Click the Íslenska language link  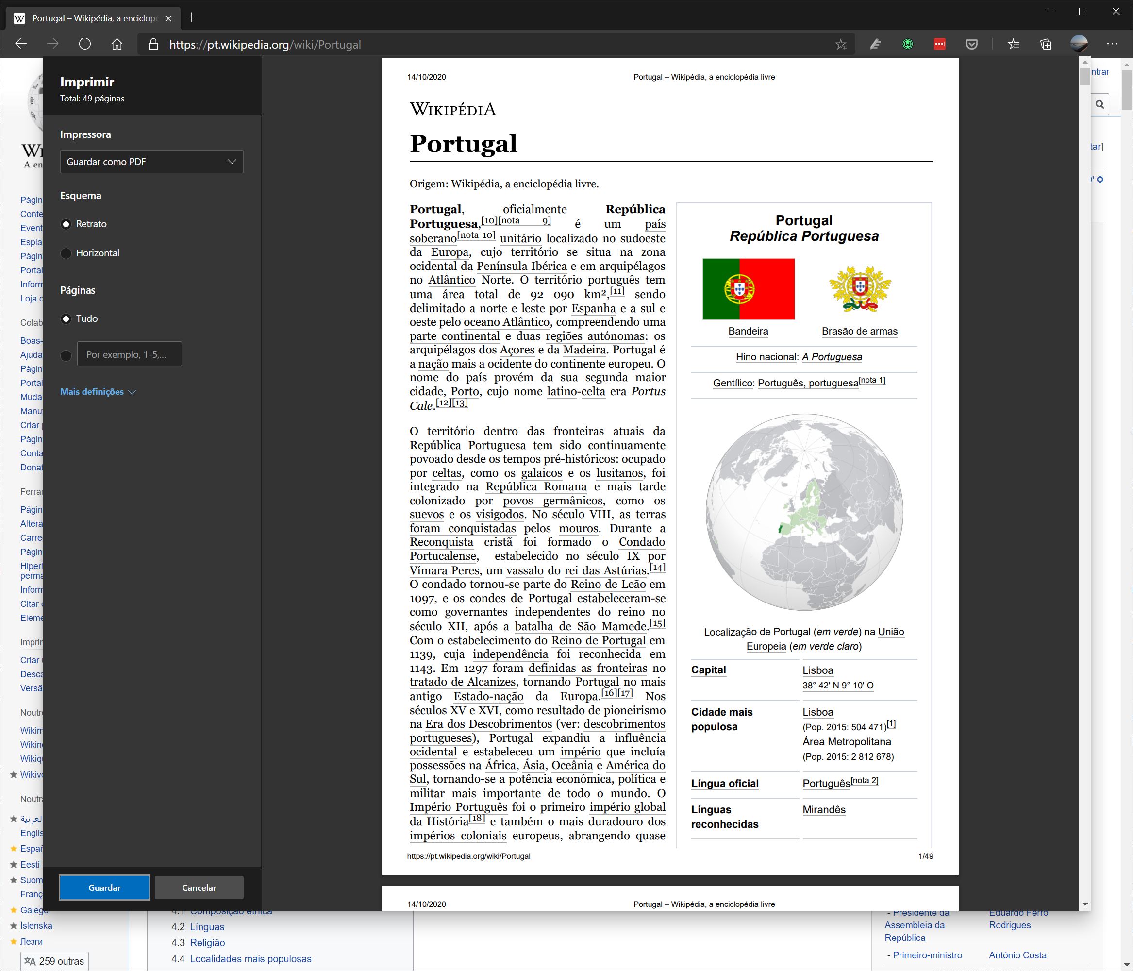pos(36,925)
